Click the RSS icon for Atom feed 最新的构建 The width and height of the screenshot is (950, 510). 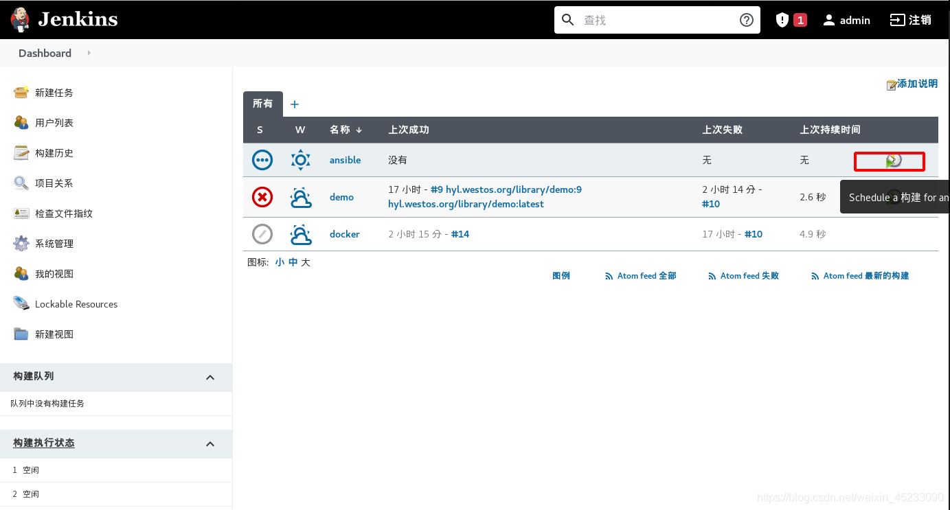pos(815,276)
